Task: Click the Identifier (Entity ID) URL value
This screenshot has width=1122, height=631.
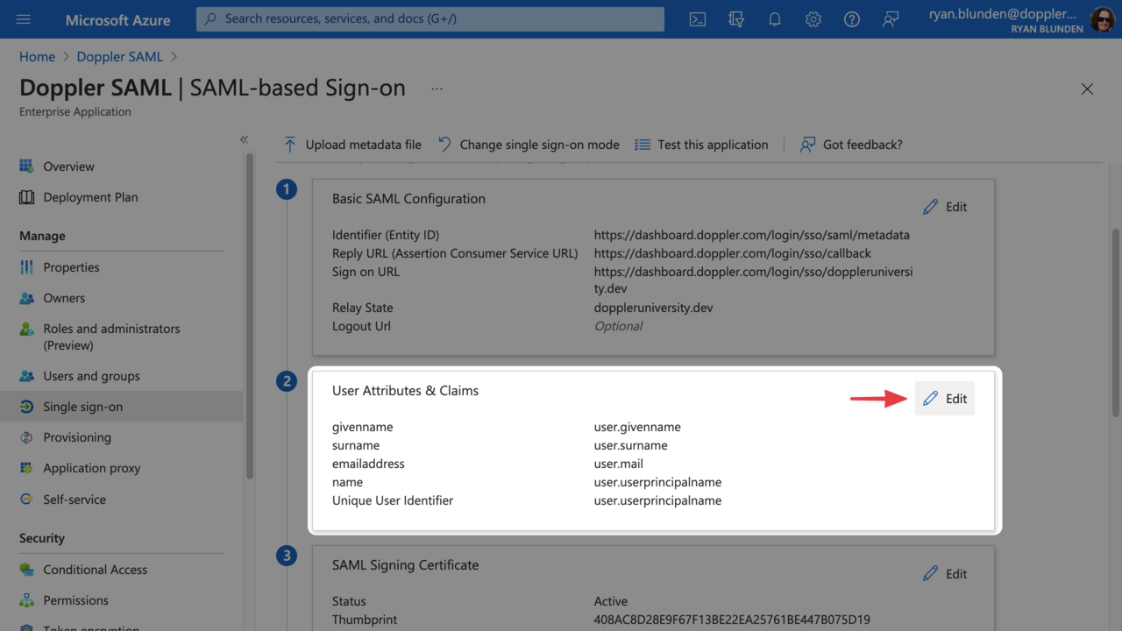Action: [x=752, y=235]
